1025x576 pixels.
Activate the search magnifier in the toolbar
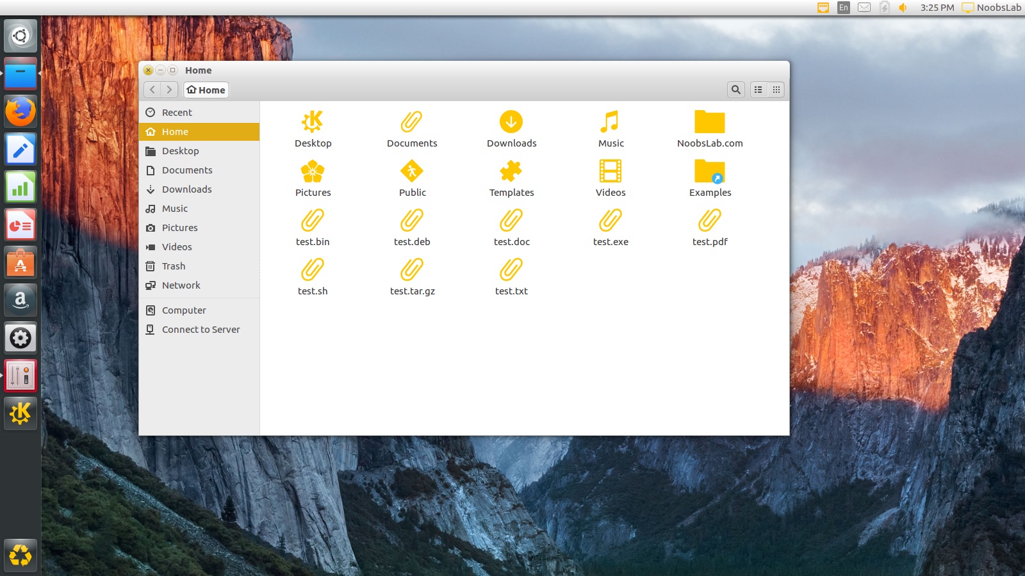(x=735, y=90)
